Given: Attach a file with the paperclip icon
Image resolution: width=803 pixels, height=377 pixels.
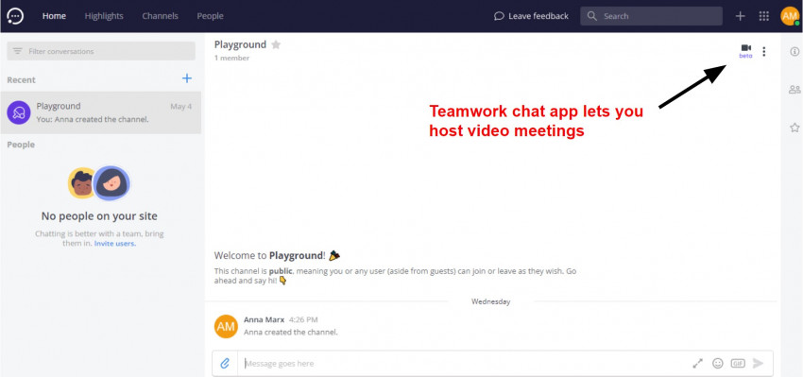Looking at the screenshot, I should (x=225, y=363).
